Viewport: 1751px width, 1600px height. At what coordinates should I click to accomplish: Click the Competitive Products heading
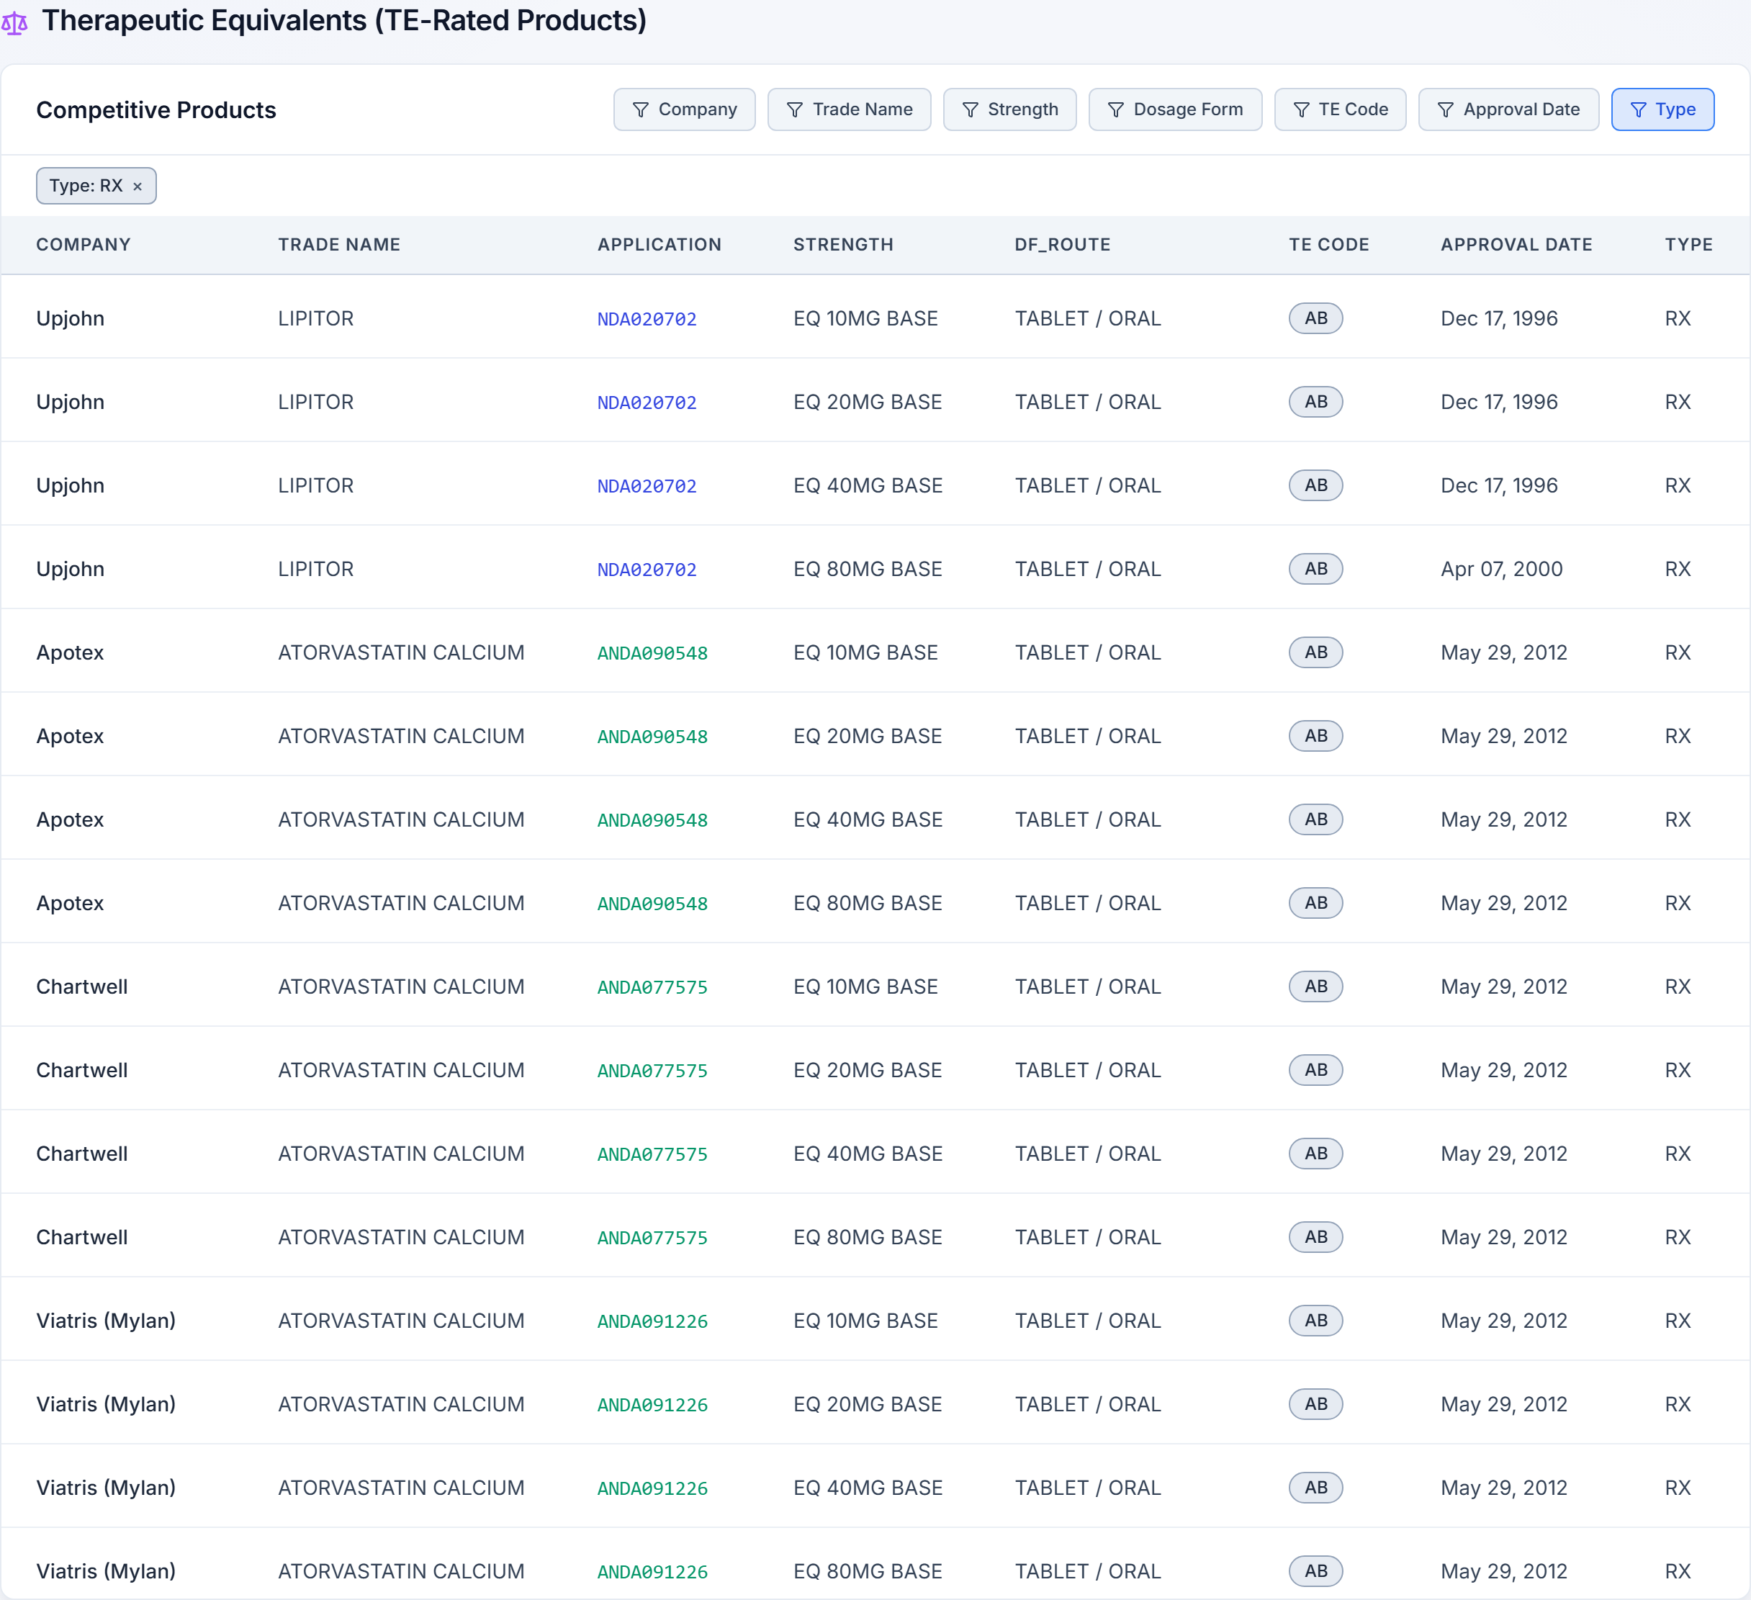pyautogui.click(x=156, y=110)
